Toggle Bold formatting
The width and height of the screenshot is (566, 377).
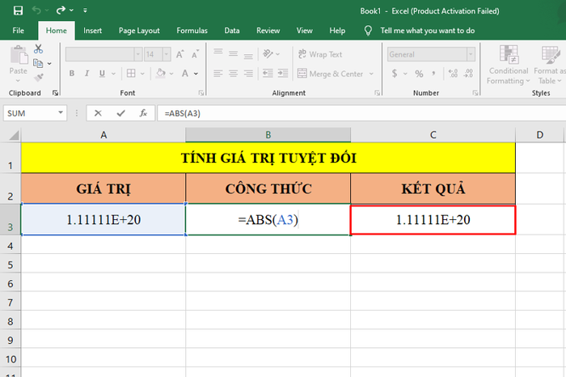point(72,74)
